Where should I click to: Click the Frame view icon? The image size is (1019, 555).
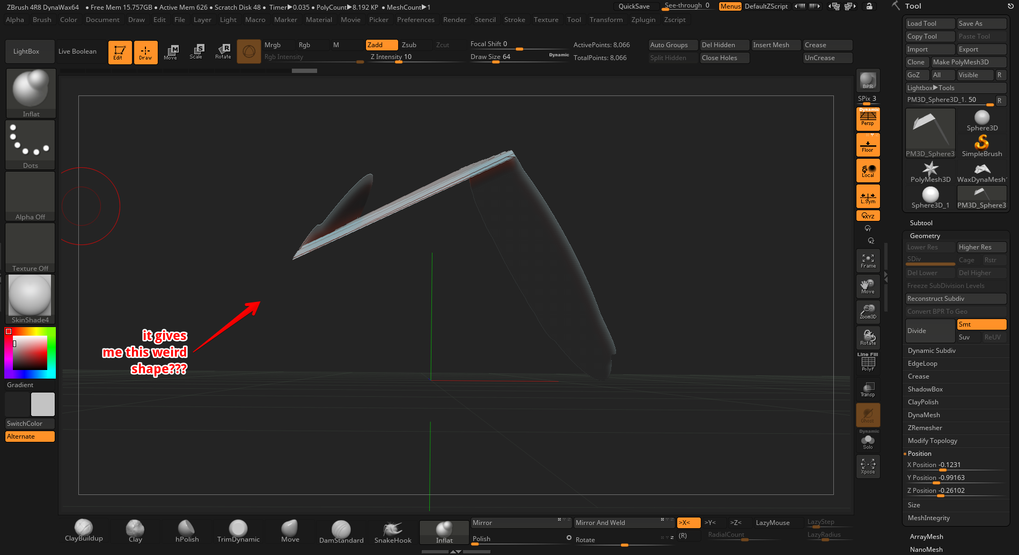(868, 261)
